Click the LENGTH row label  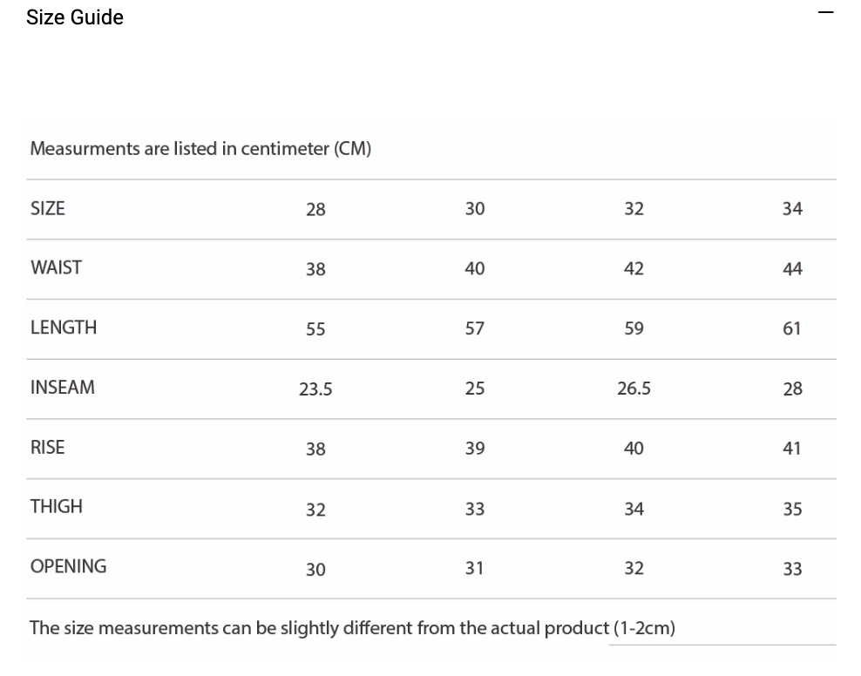click(64, 328)
